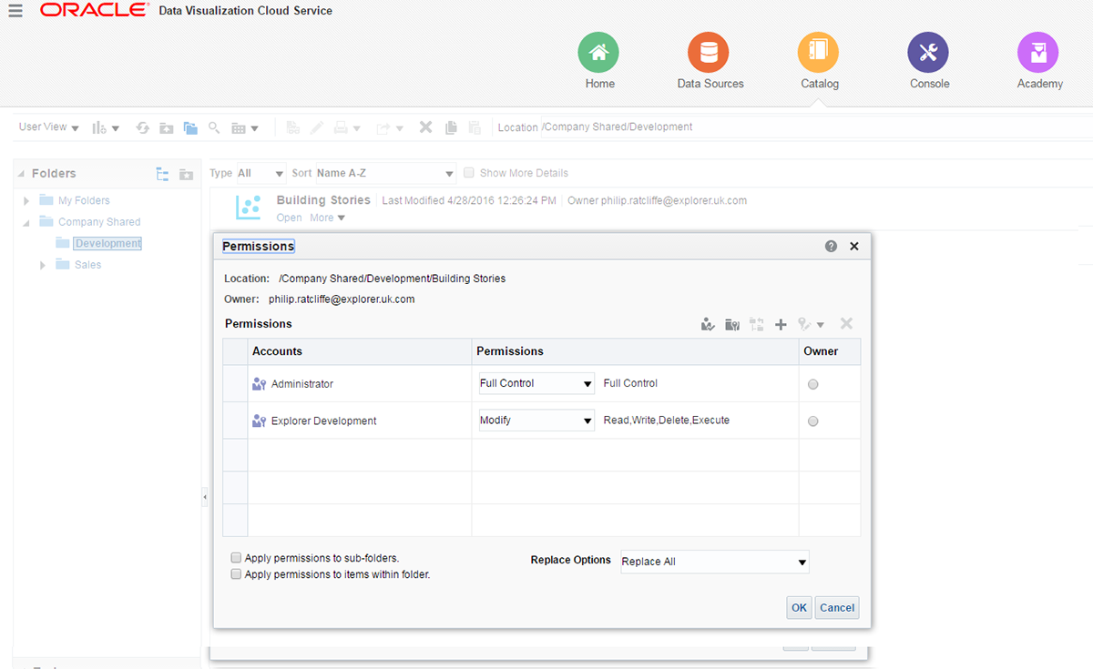1093x669 pixels.
Task: Click the Explorer Development account name
Action: 324,421
